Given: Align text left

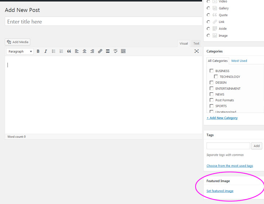Looking at the screenshot, I should (x=77, y=51).
